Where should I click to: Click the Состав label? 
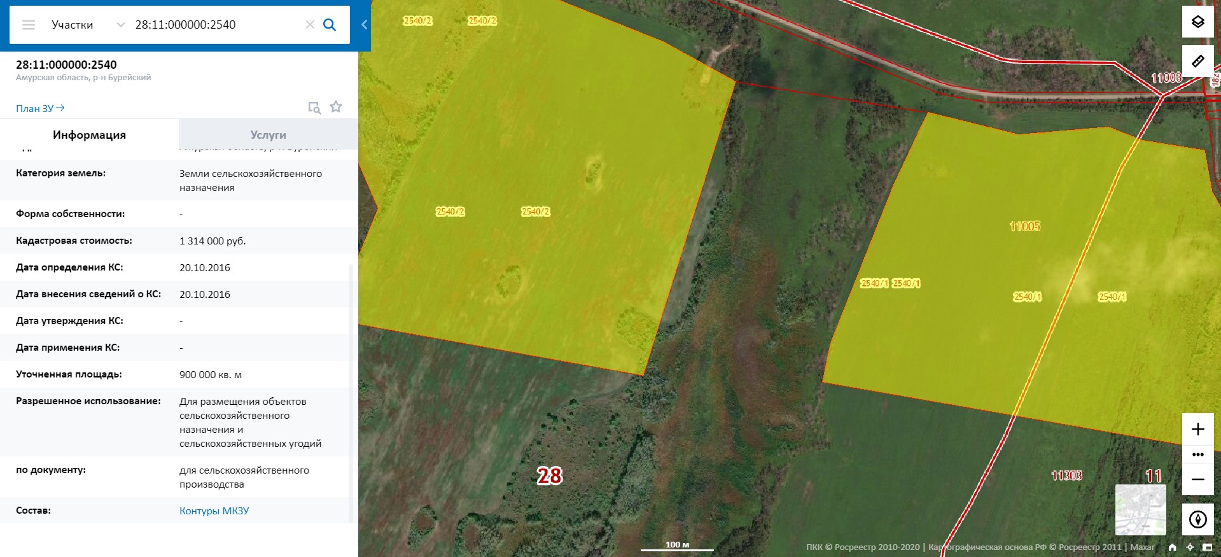point(33,511)
